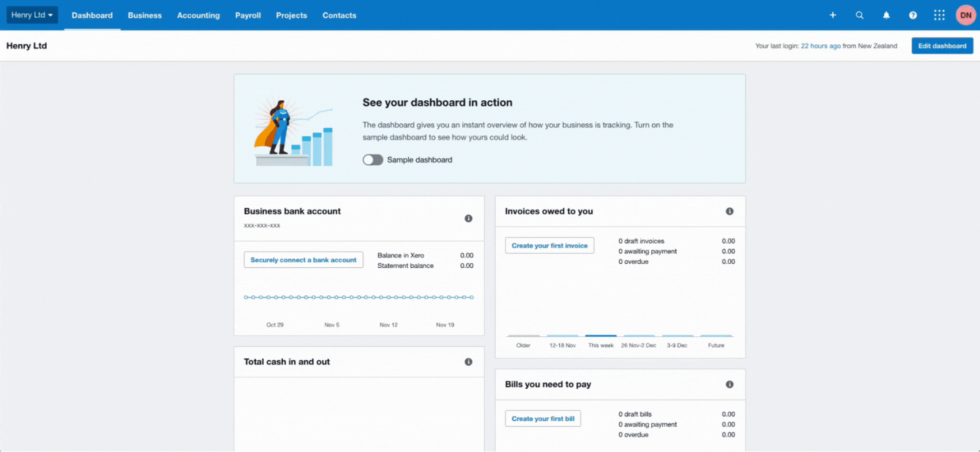
Task: Click 0 awaiting payment under bills
Action: [x=648, y=425]
